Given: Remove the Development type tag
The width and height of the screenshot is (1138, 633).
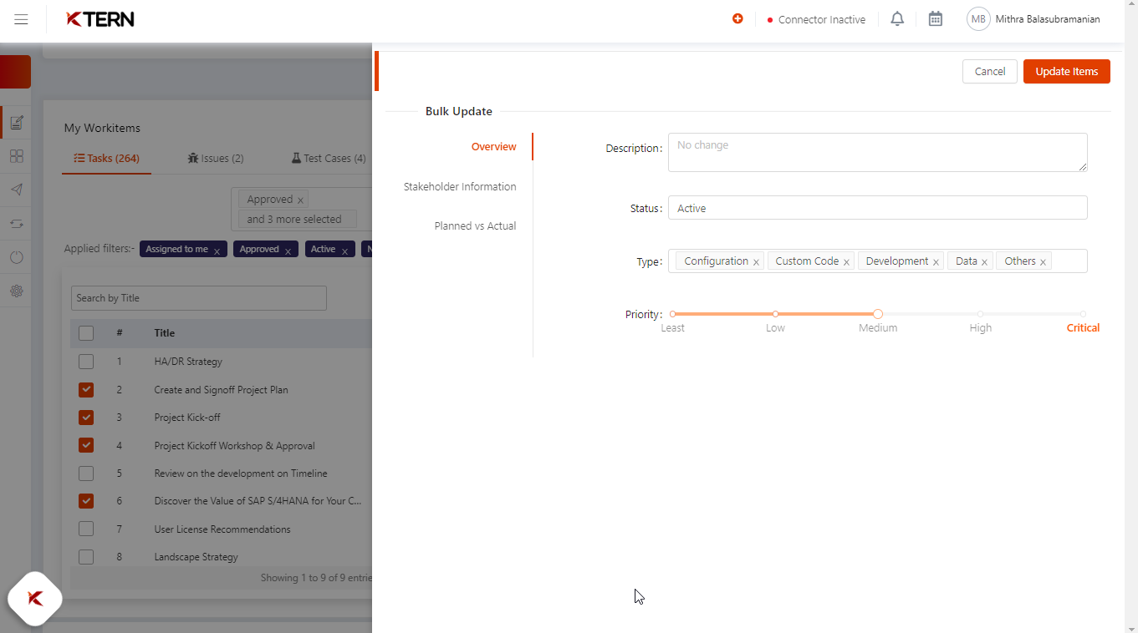Looking at the screenshot, I should click(936, 262).
